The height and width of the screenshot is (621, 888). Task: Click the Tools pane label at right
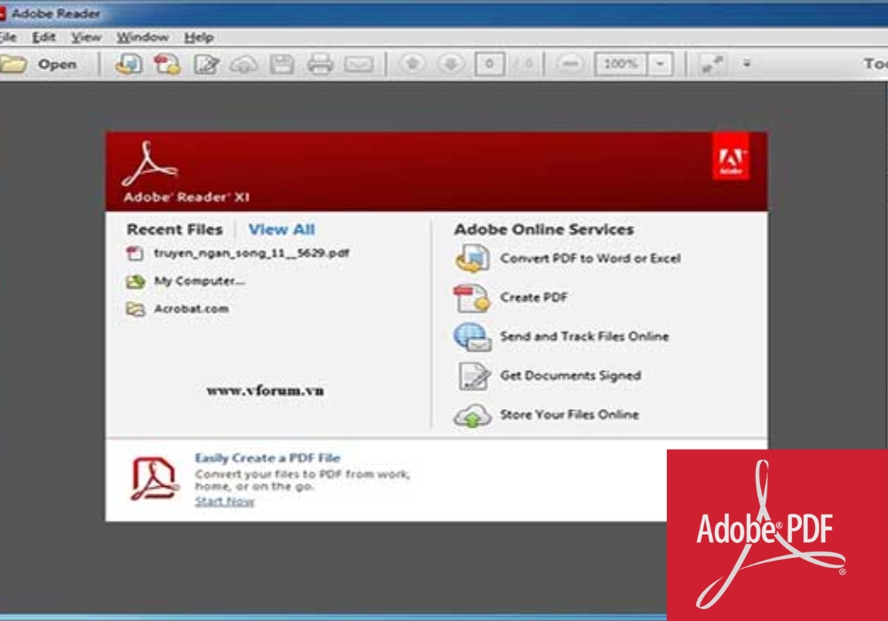pyautogui.click(x=876, y=64)
